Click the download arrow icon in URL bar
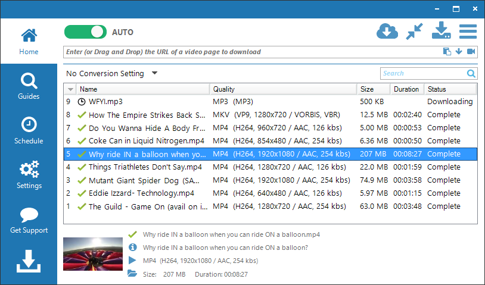 point(459,51)
